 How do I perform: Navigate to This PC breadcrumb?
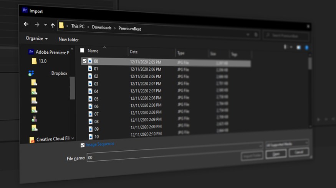point(78,26)
